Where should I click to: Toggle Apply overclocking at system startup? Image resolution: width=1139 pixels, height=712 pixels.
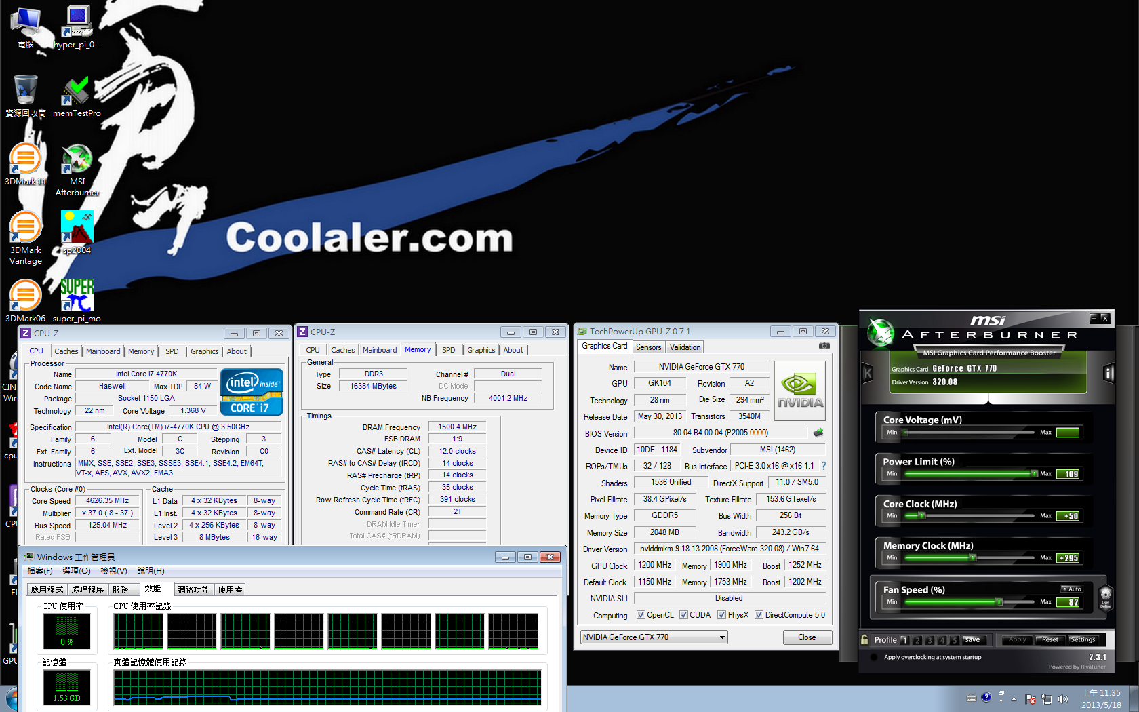pyautogui.click(x=874, y=657)
